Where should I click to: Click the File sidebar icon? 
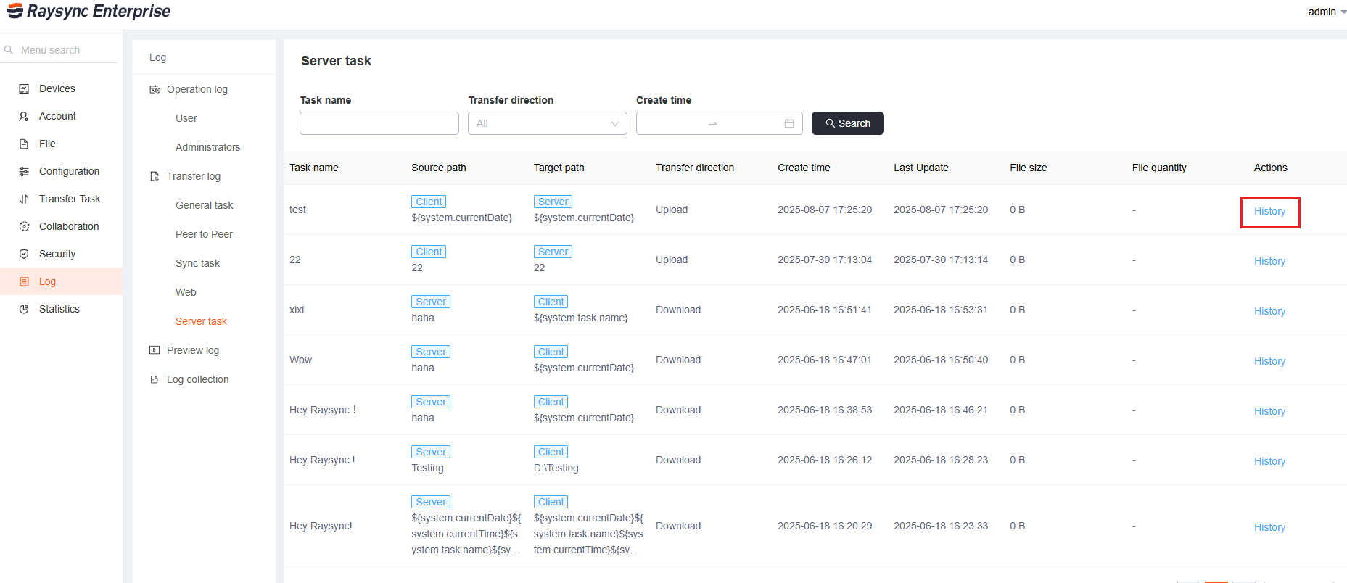[x=24, y=144]
